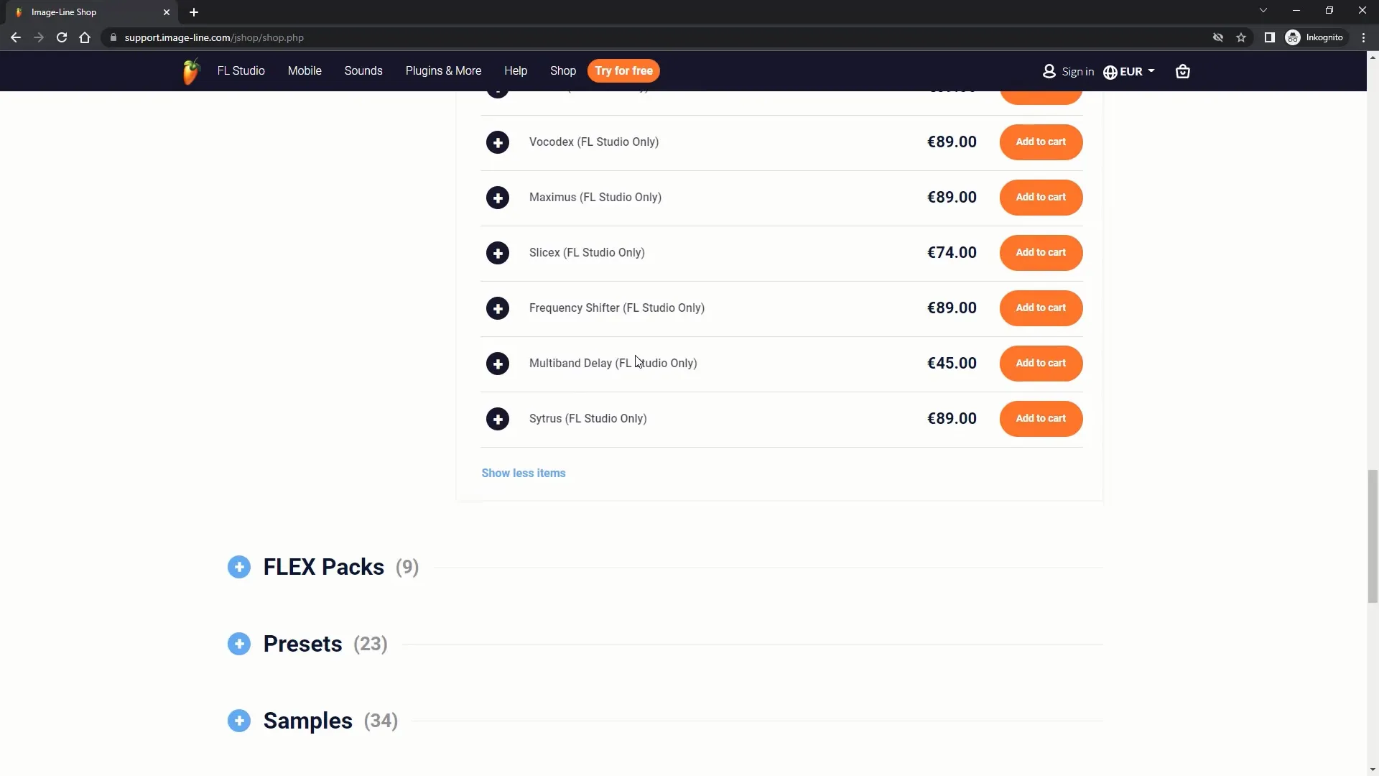Click the Try for free button
Image resolution: width=1379 pixels, height=776 pixels.
coord(623,71)
